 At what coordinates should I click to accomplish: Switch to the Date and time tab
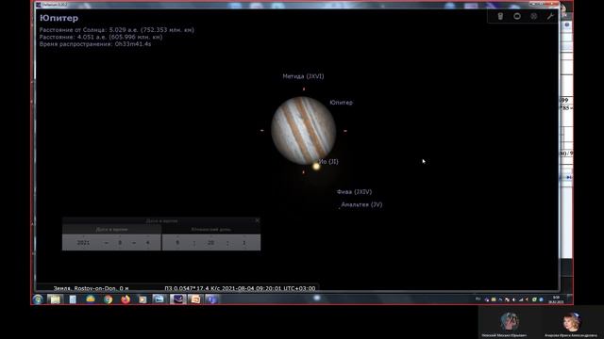point(111,229)
